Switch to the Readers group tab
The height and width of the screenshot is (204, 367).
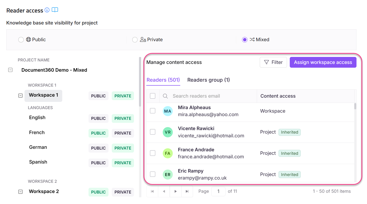coord(208,80)
